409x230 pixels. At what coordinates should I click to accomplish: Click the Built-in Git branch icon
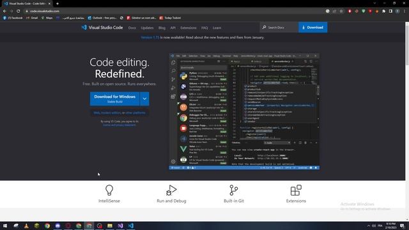coord(234,190)
